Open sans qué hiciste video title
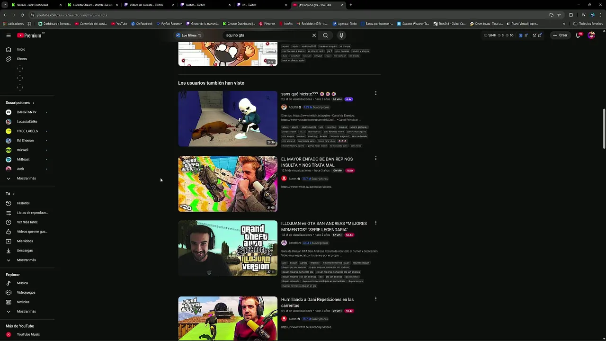The height and width of the screenshot is (341, 606). point(308,94)
